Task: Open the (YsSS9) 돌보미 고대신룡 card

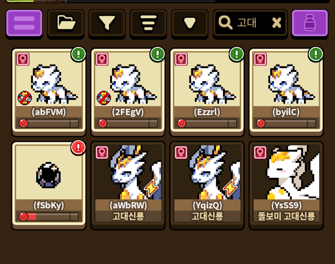Action: (286, 185)
